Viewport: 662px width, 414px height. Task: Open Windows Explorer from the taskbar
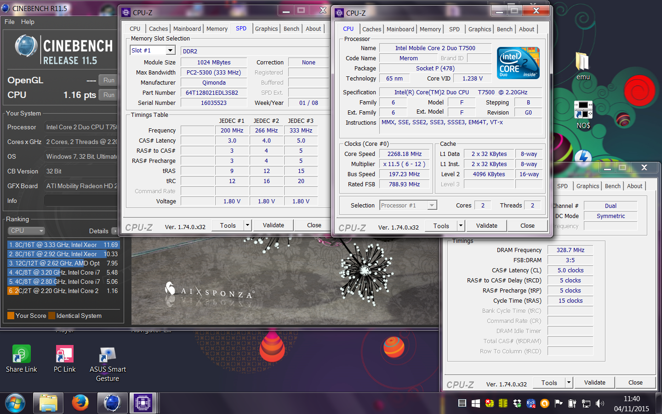click(x=48, y=403)
